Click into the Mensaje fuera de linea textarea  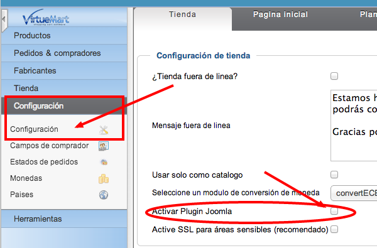coord(354,126)
